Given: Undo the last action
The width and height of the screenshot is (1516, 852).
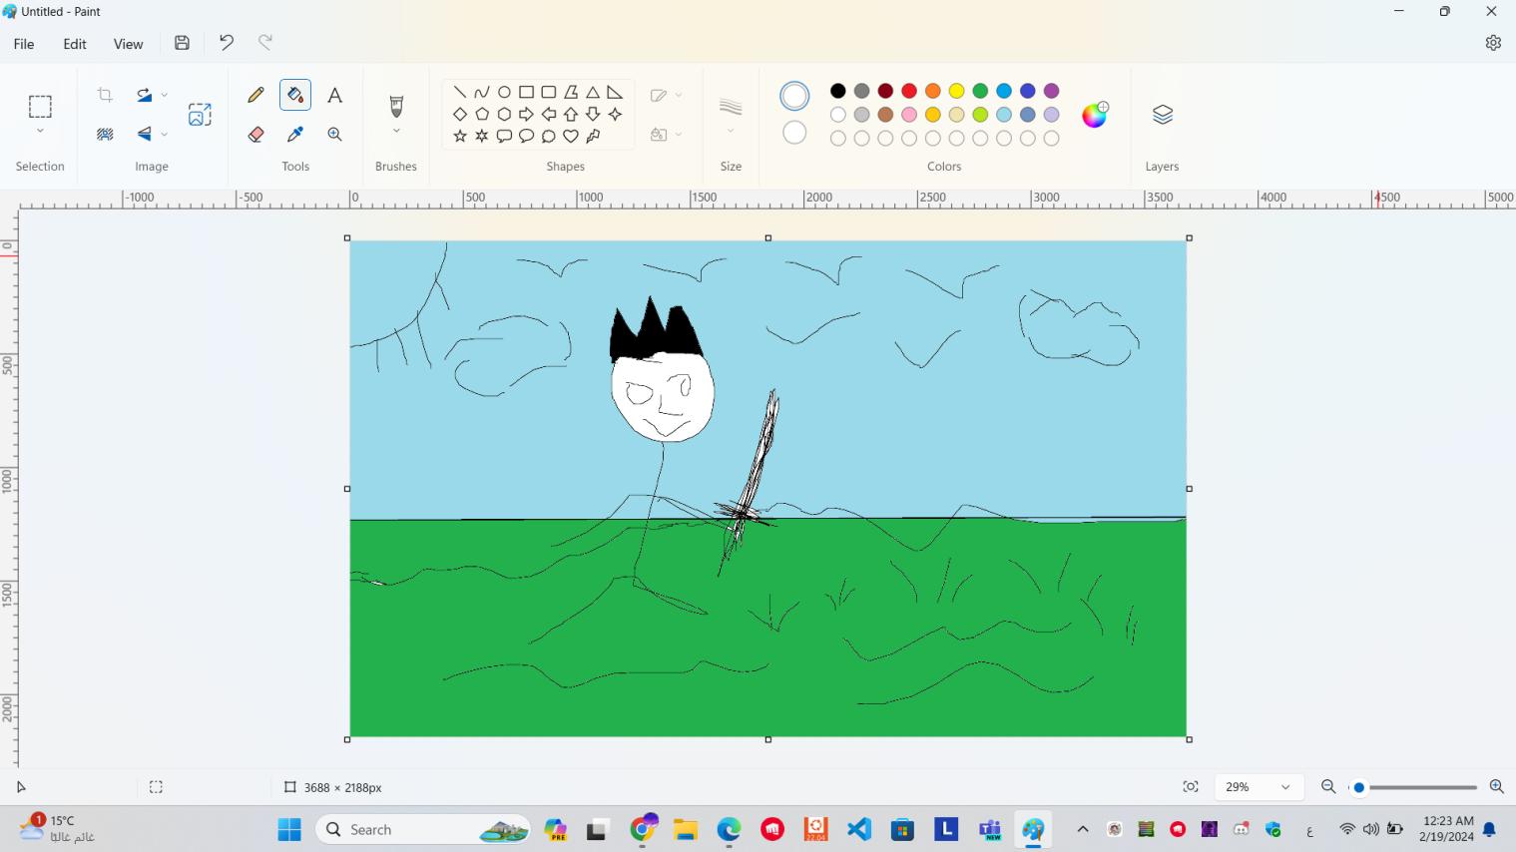Looking at the screenshot, I should point(226,43).
